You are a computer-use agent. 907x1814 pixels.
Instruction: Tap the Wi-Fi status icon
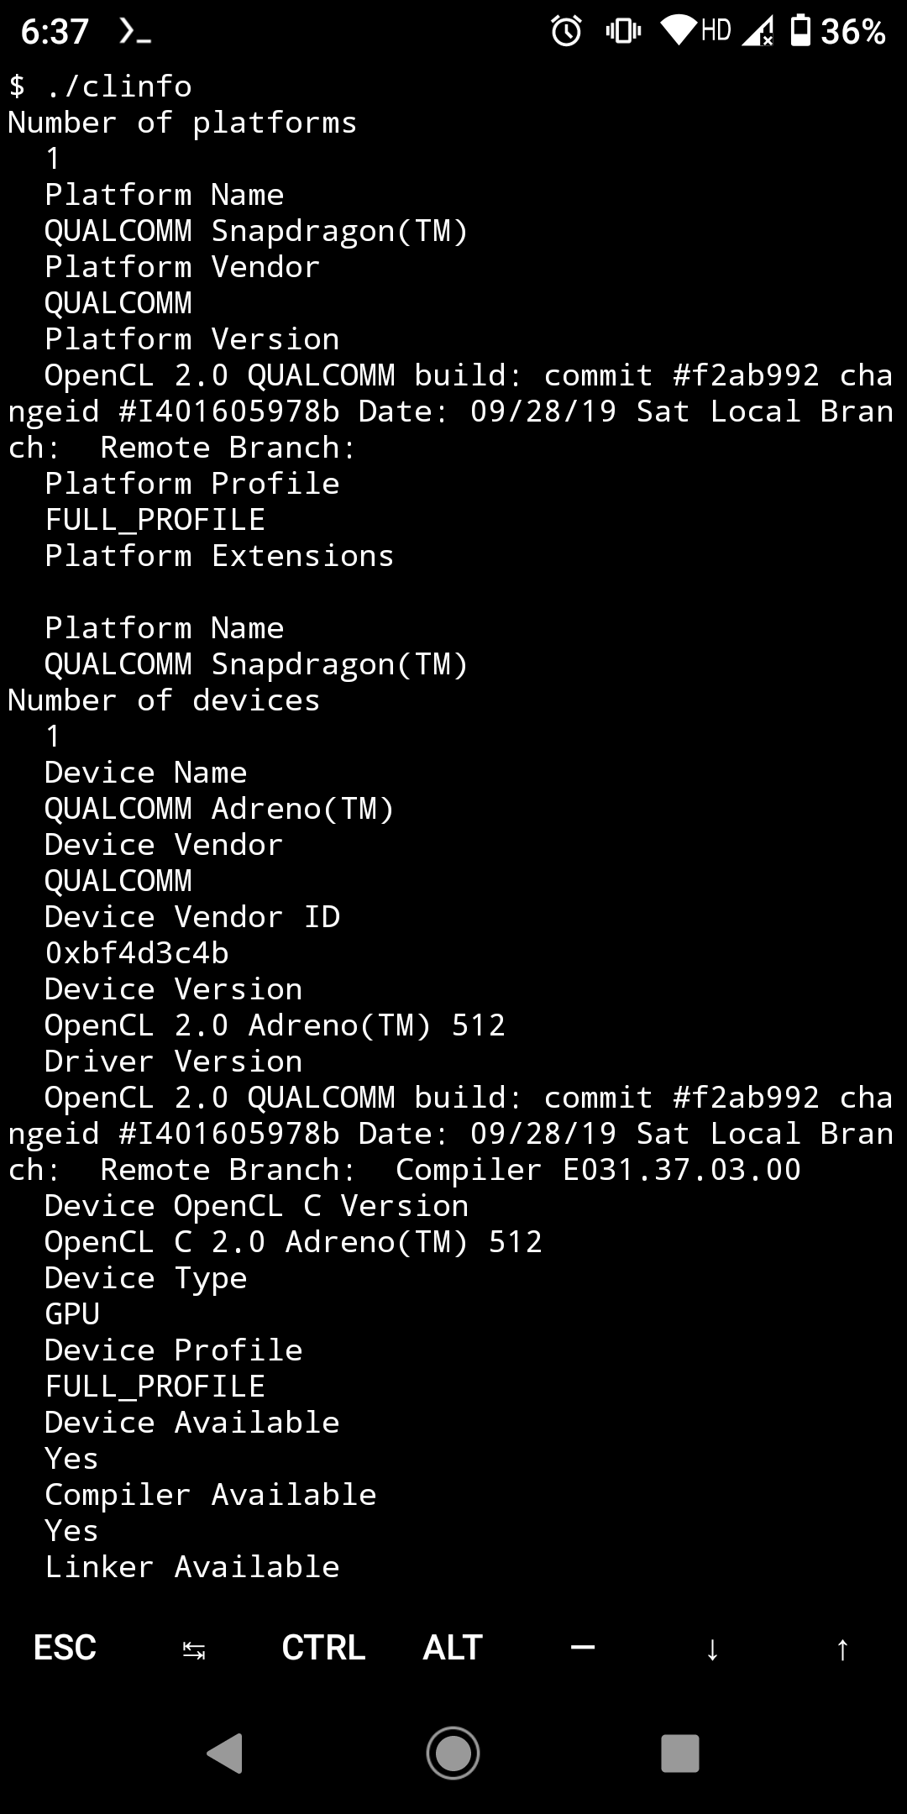click(677, 29)
